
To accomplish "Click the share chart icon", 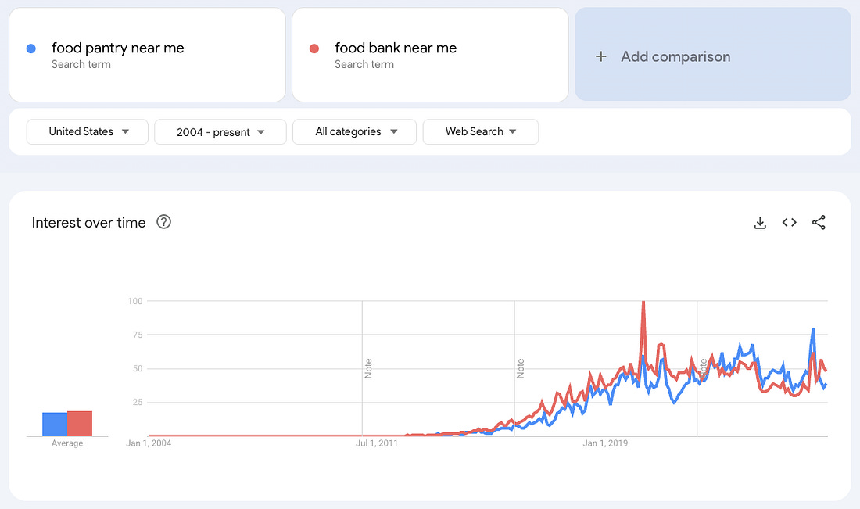I will [819, 223].
